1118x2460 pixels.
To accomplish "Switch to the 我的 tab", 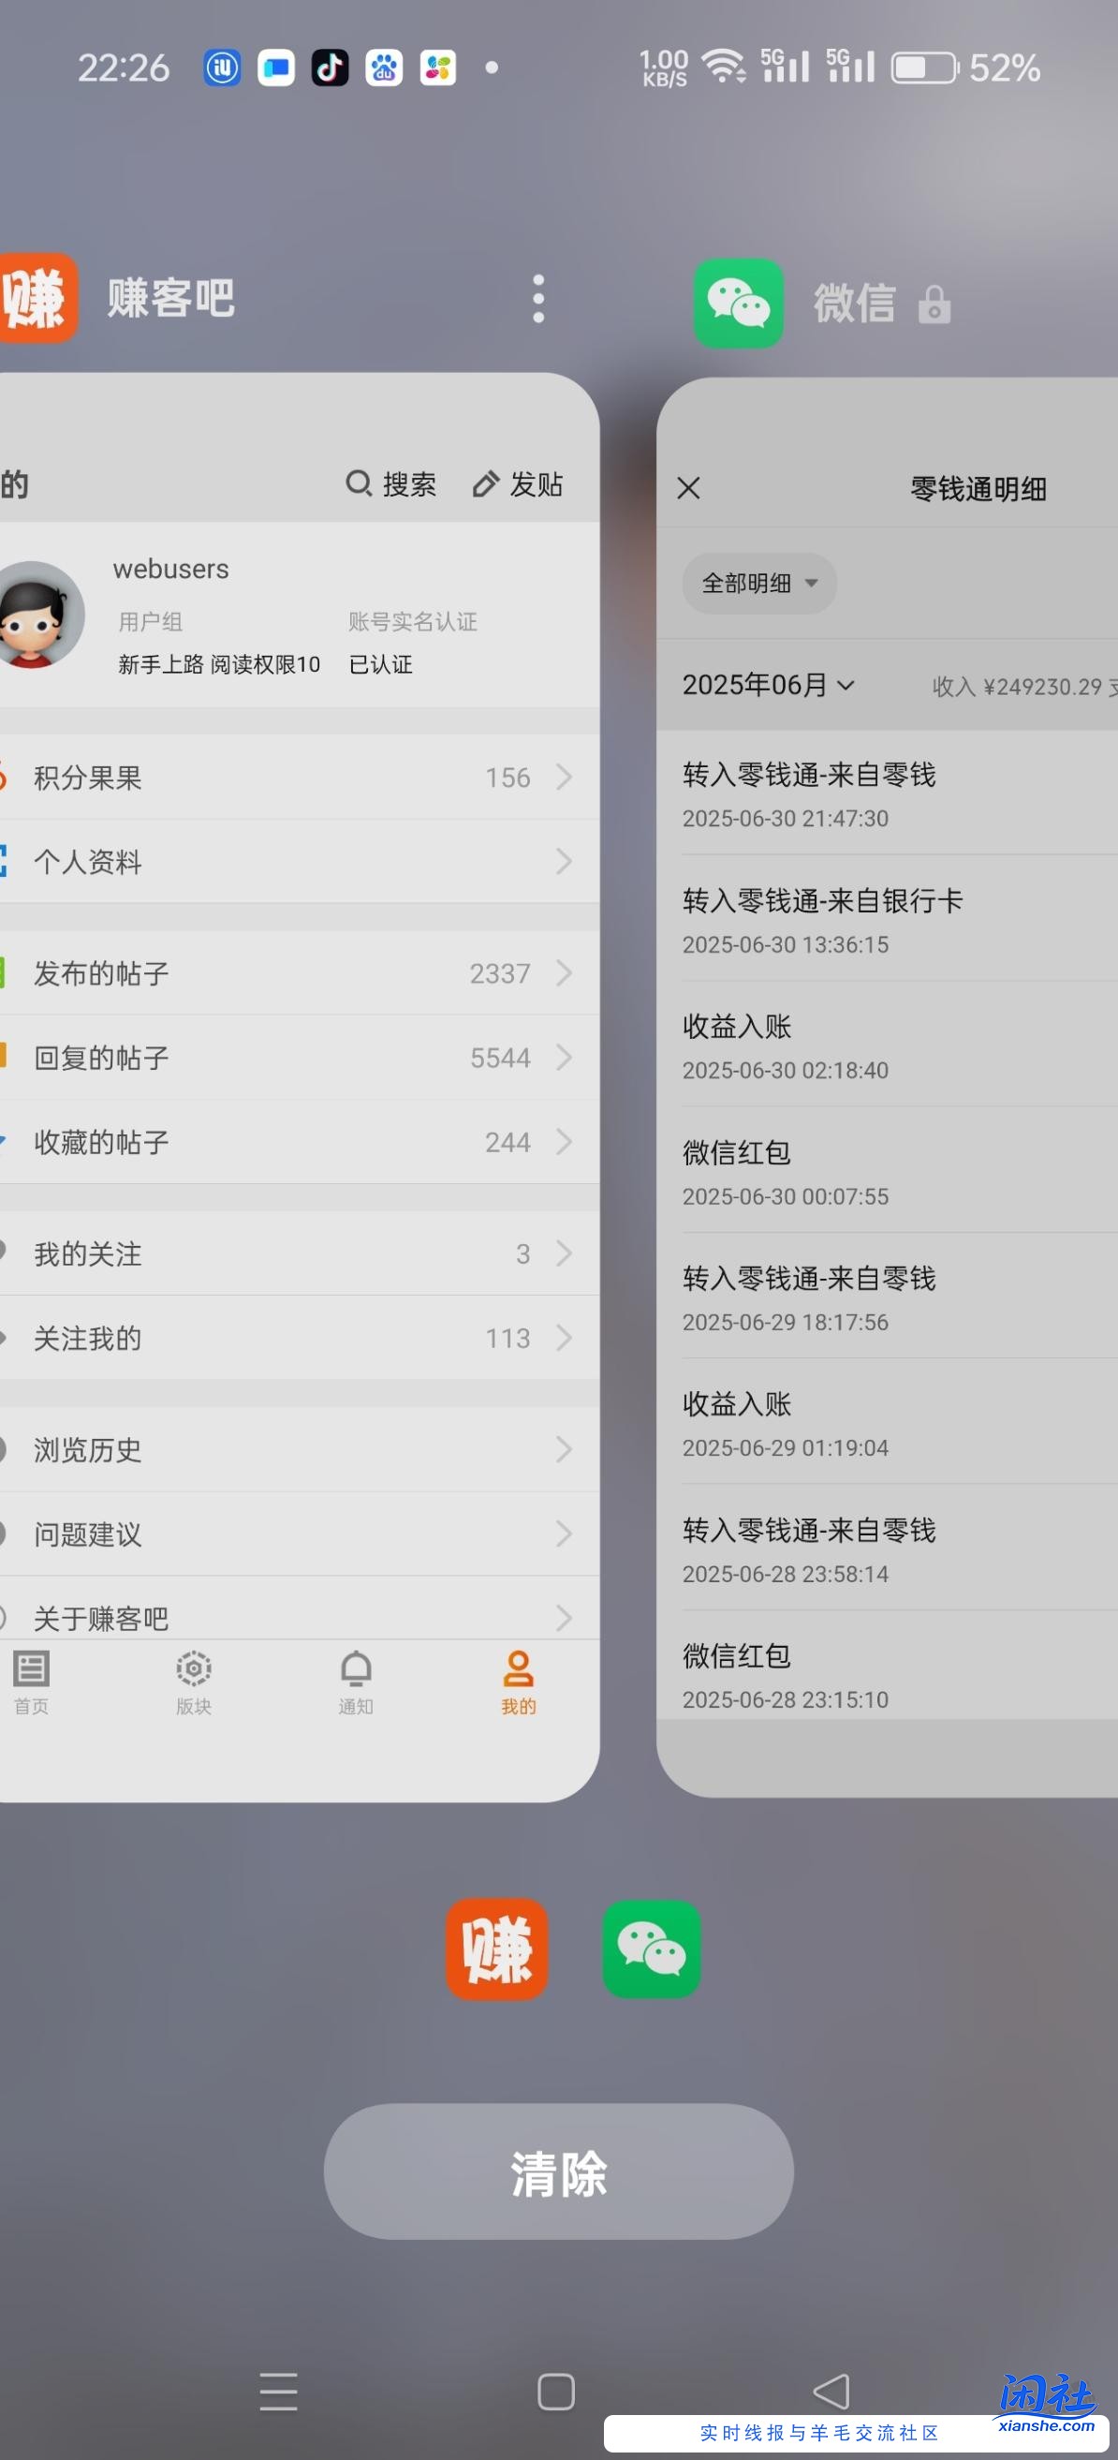I will click(x=519, y=1682).
